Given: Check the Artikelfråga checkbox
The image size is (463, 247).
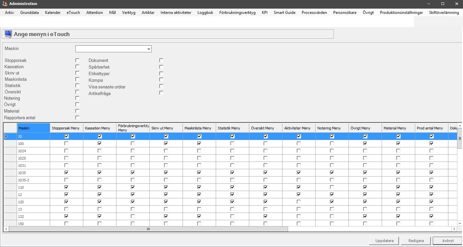Looking at the screenshot, I should tap(161, 93).
